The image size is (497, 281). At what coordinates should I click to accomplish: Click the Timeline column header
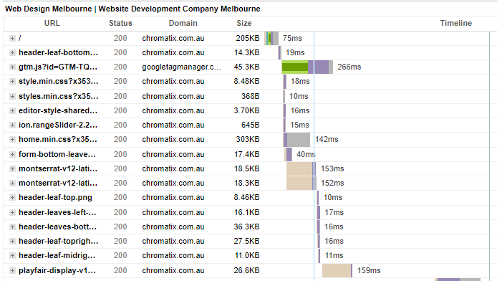point(455,23)
